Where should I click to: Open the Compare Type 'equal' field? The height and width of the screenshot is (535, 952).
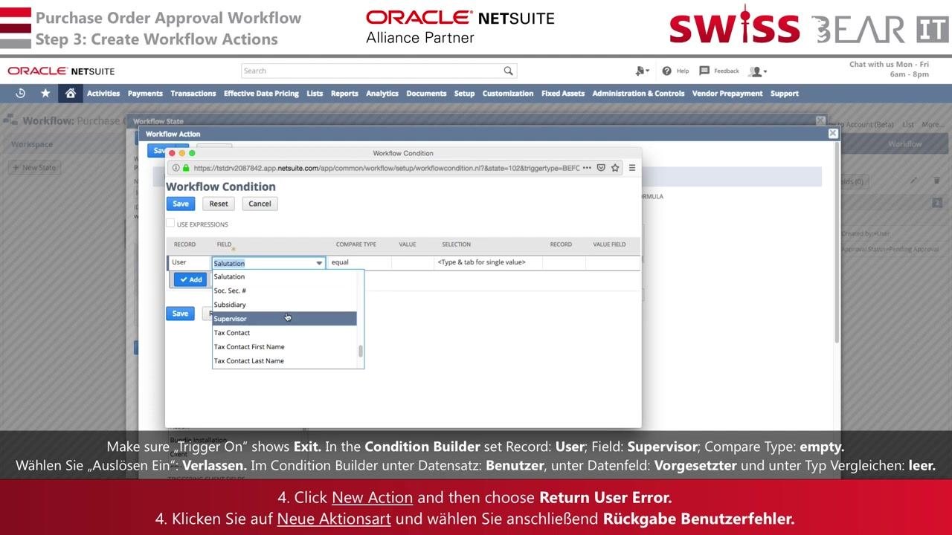pos(360,262)
